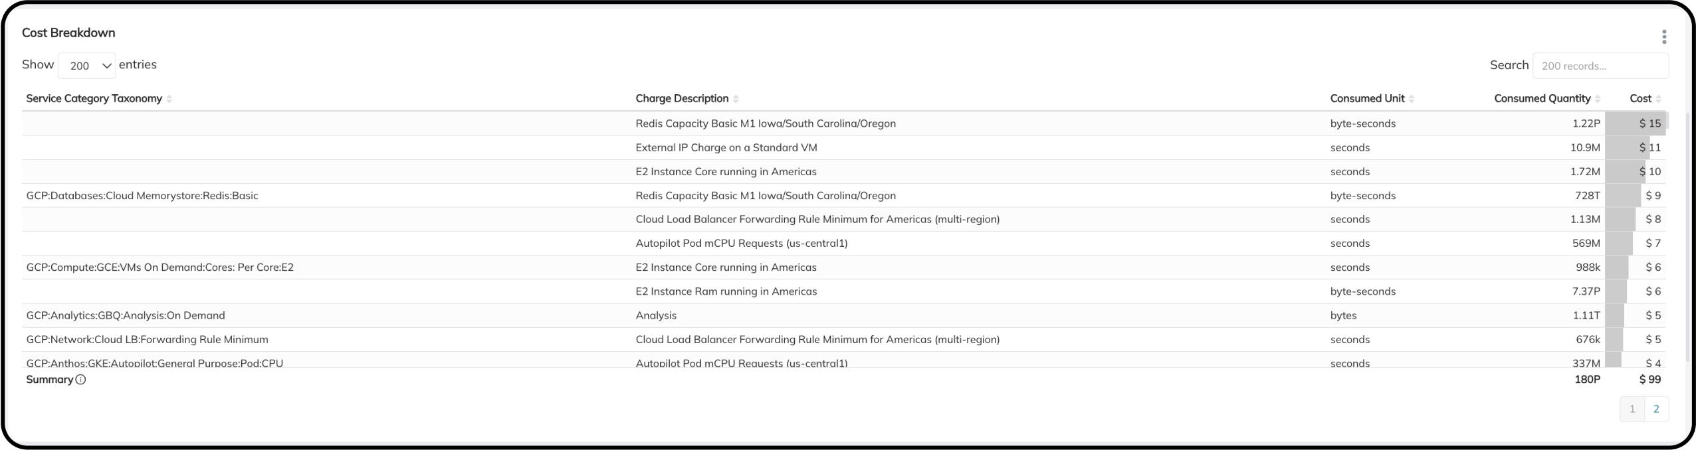Screen dimensions: 1696x450
Task: Open the three-dot options menu
Action: tap(1663, 37)
